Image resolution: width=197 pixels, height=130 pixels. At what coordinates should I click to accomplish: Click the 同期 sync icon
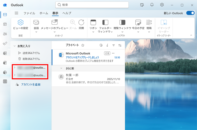(81, 22)
